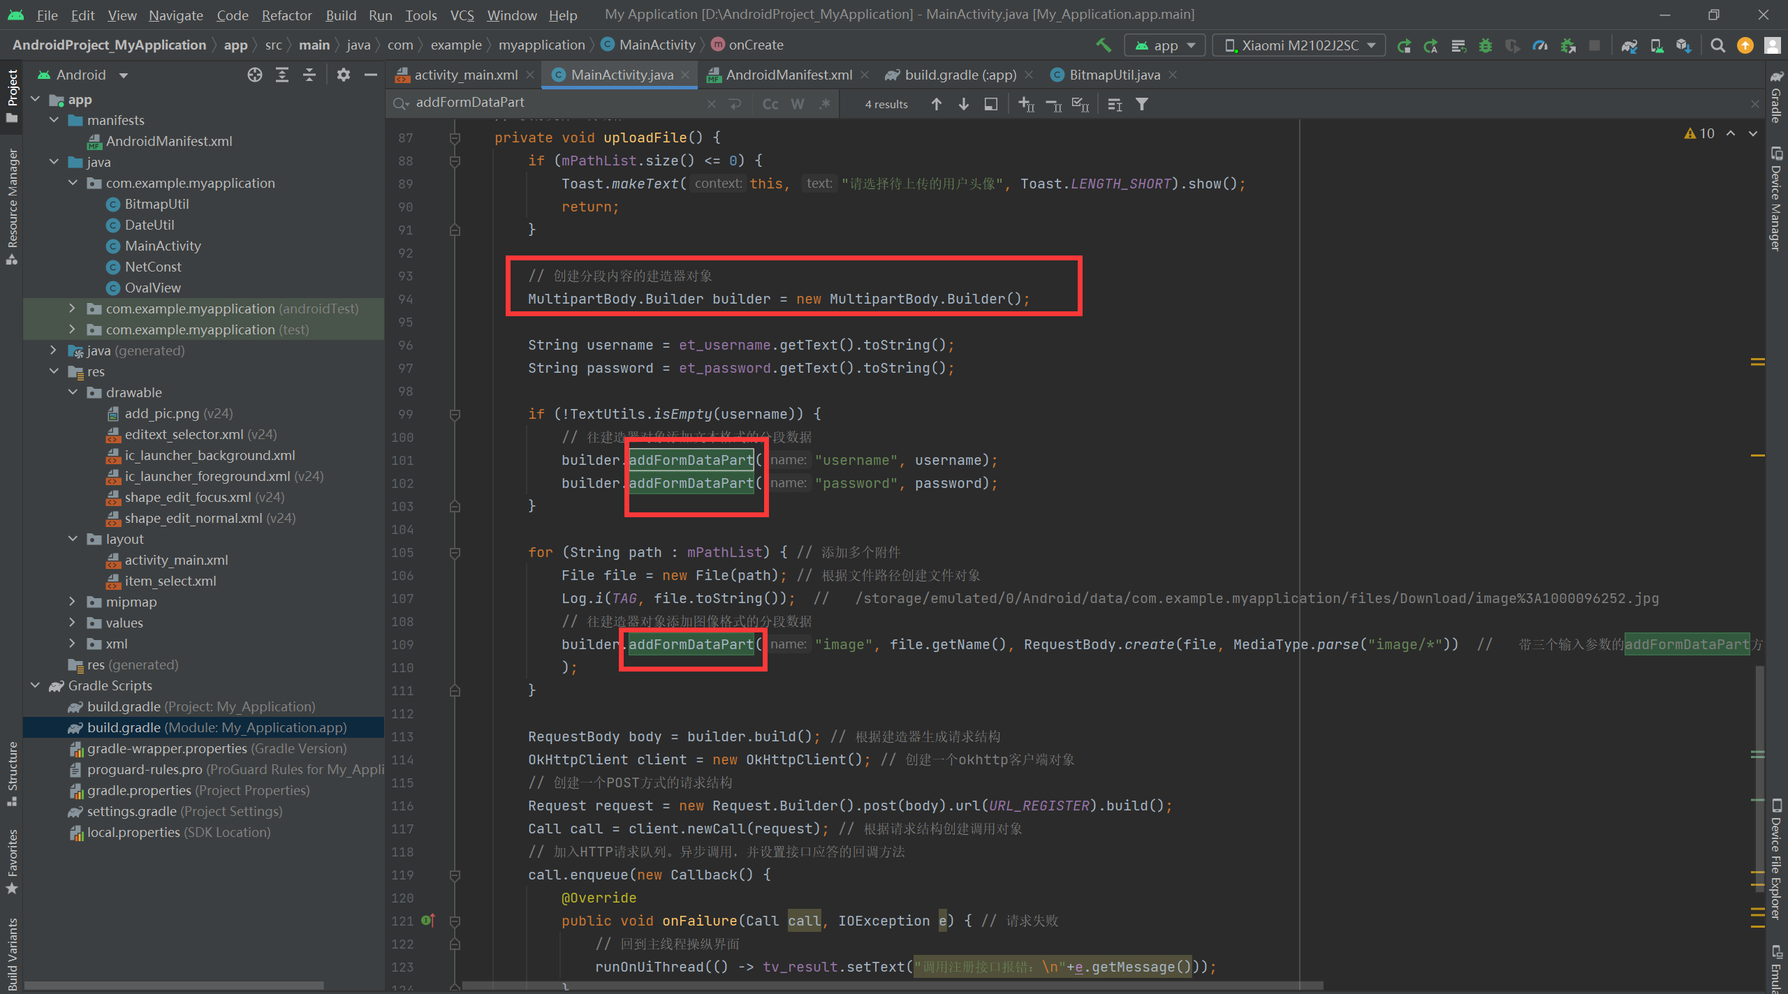Filter search results funnel icon
The image size is (1788, 994).
tap(1142, 104)
